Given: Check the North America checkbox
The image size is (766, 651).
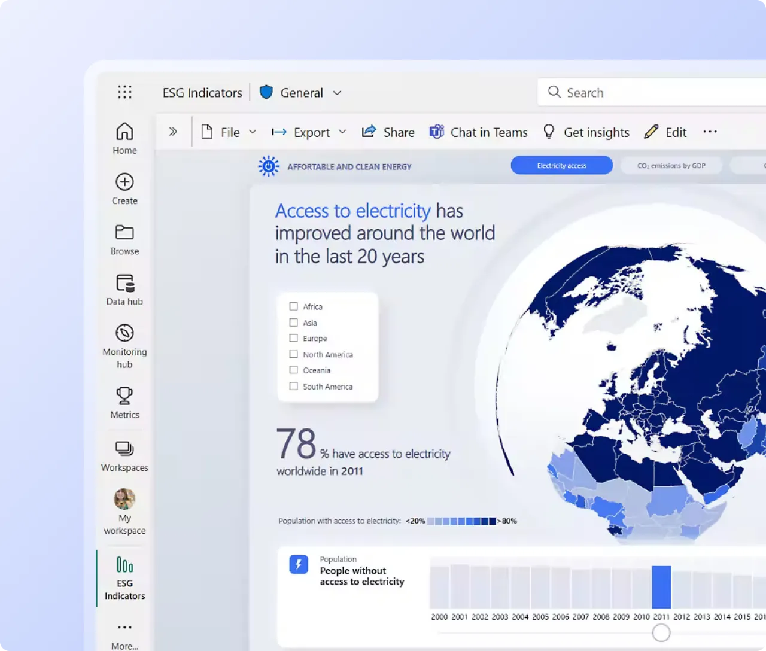Looking at the screenshot, I should pos(293,354).
